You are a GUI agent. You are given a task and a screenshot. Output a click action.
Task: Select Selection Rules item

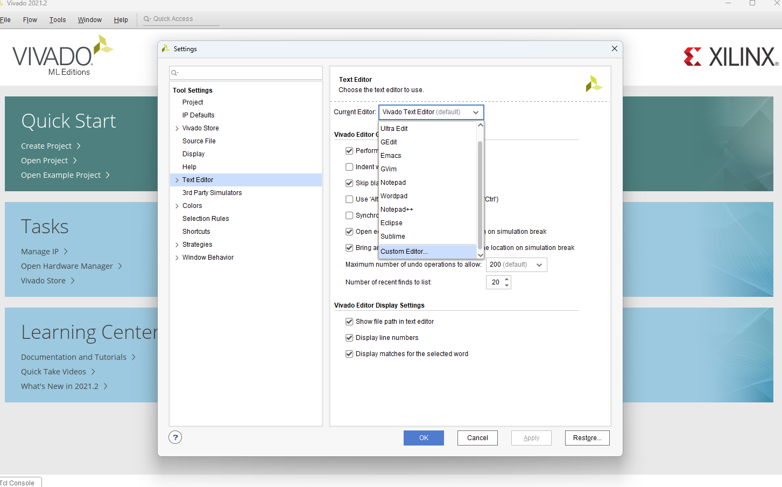[206, 219]
